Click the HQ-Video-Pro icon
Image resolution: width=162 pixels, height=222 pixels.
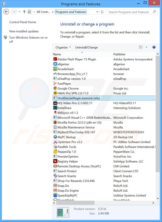55,103
